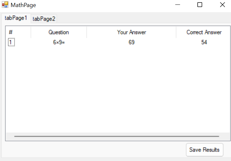Click the answer value 69
Image resolution: width=231 pixels, height=161 pixels.
click(131, 42)
